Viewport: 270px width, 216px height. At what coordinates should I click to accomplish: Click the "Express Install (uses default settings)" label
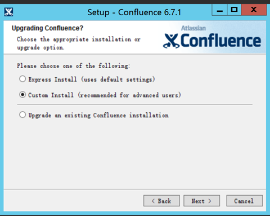[x=92, y=80]
